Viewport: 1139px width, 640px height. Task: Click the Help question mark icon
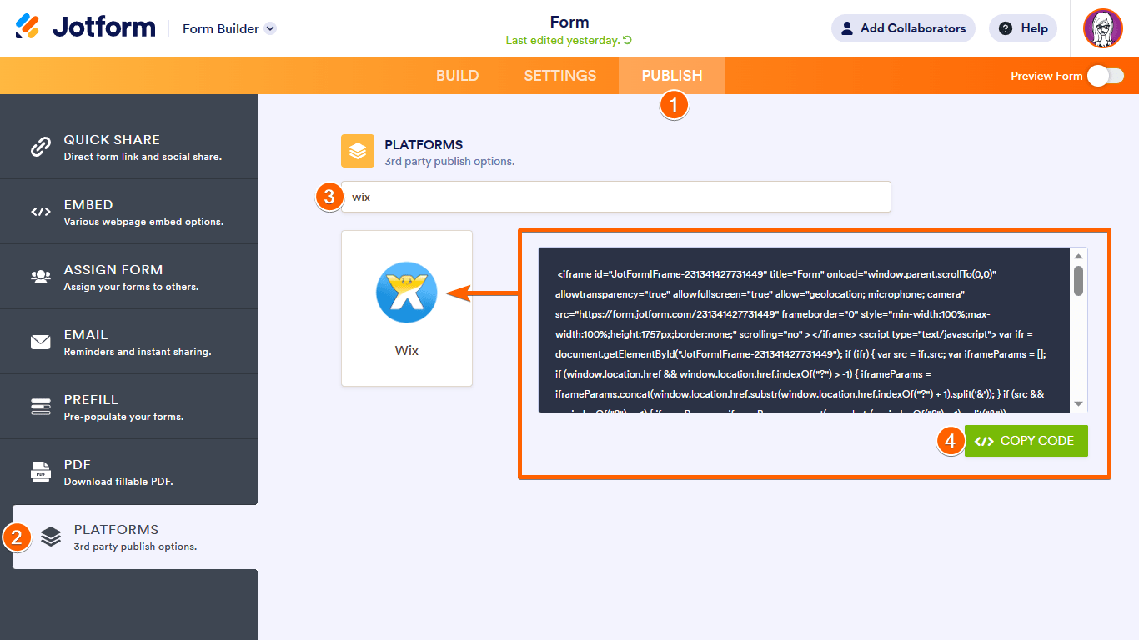point(1006,28)
